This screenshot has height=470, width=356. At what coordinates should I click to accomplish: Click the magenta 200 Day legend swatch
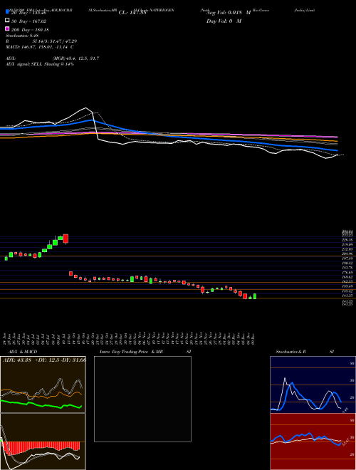[x=7, y=28]
